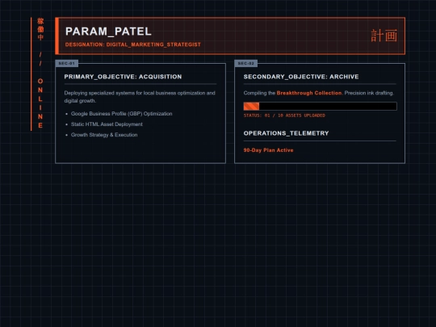Image resolution: width=436 pixels, height=327 pixels.
Task: Click the 計画 kanji emblem in header
Action: [x=384, y=36]
